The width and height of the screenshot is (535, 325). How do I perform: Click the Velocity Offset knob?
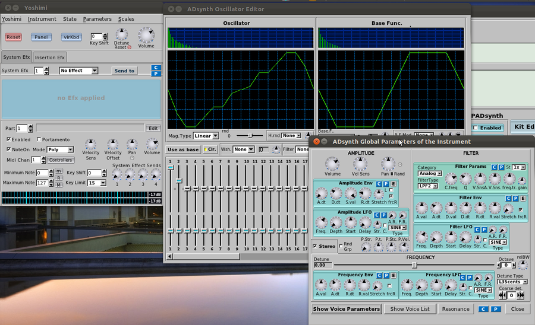click(114, 144)
